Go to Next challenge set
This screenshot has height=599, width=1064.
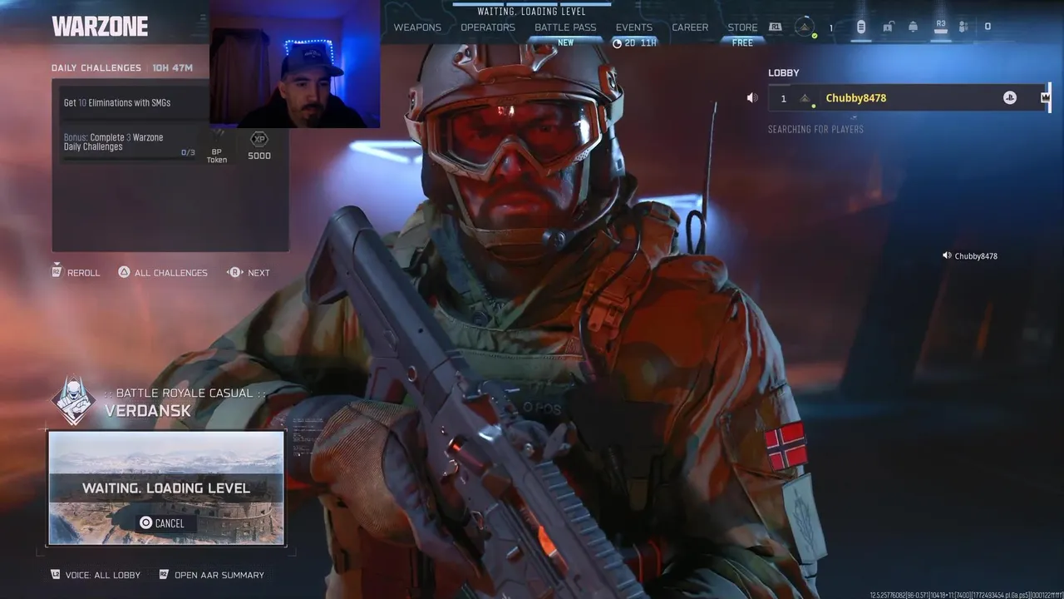[x=249, y=272]
